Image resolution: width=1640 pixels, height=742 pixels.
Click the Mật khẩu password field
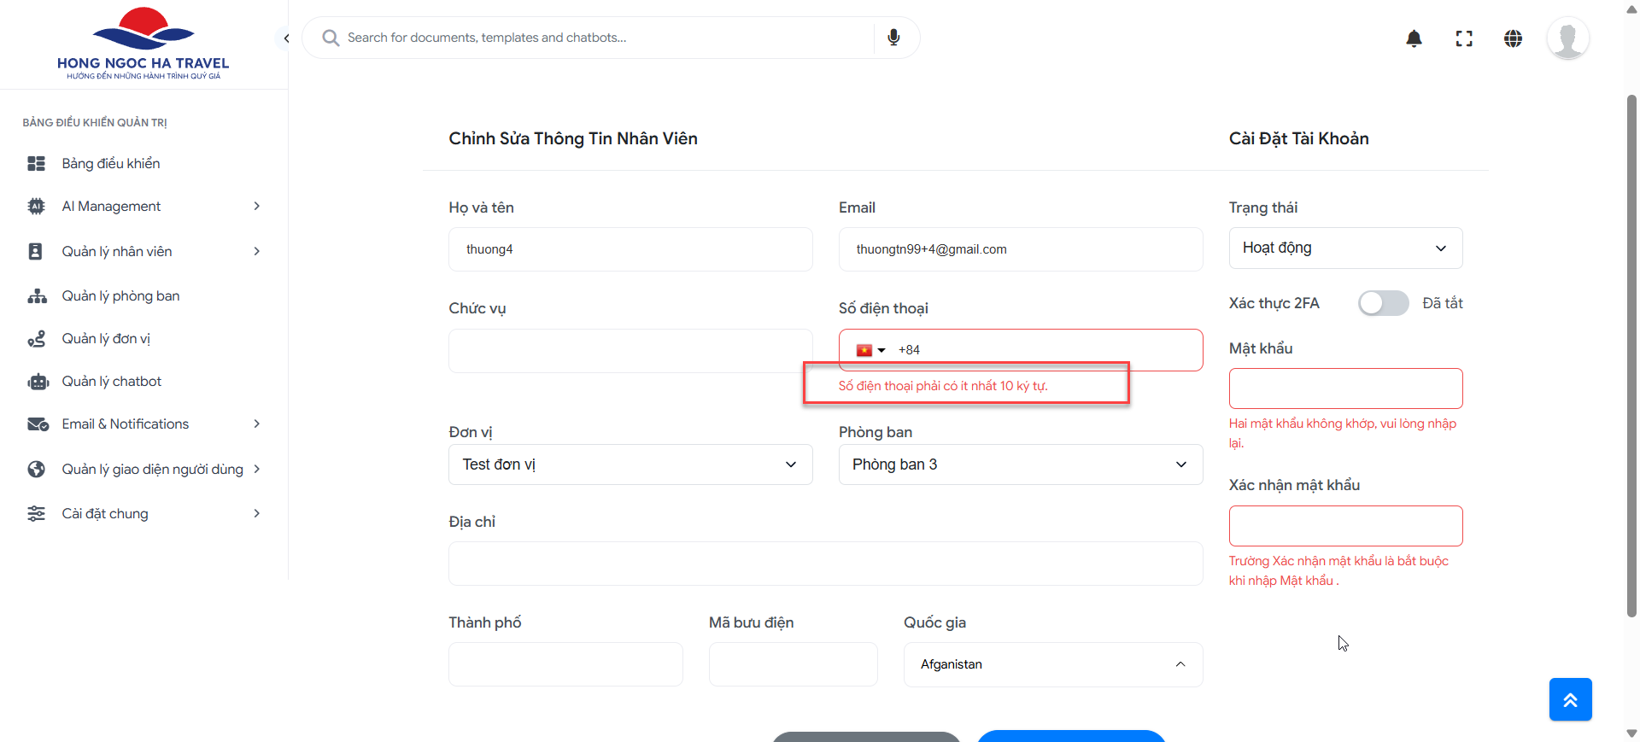pyautogui.click(x=1345, y=389)
